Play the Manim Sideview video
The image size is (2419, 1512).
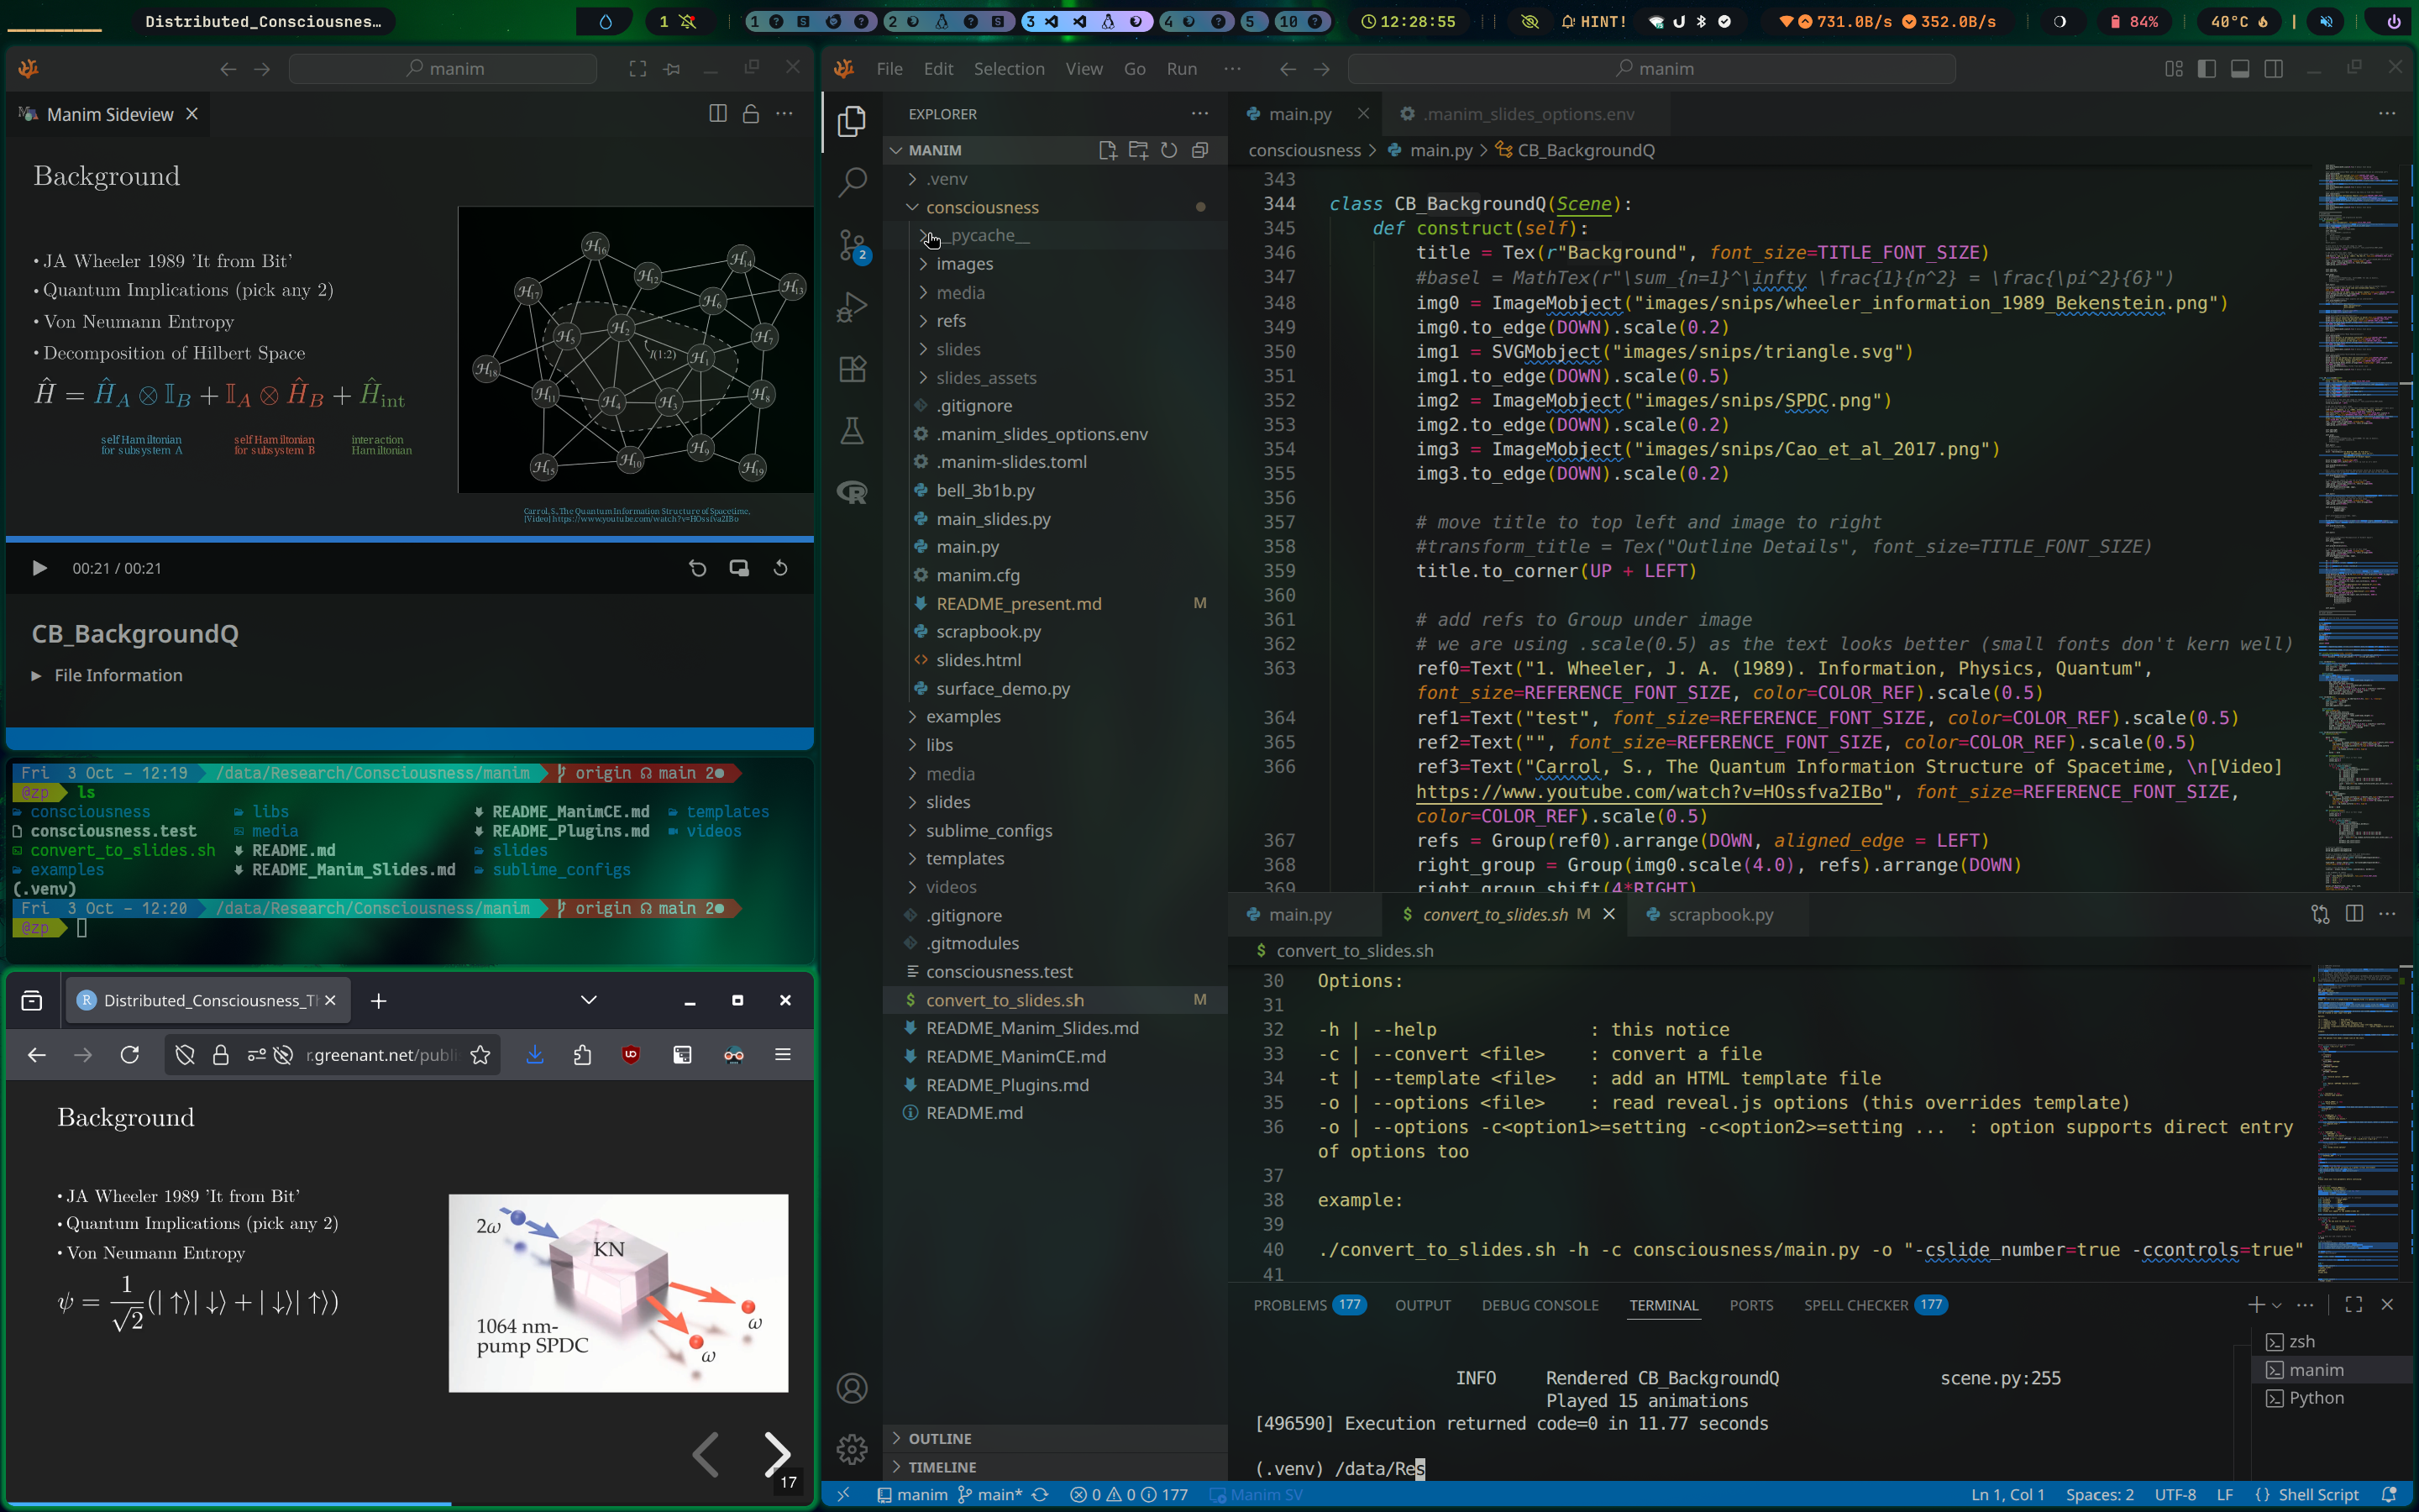[x=39, y=568]
